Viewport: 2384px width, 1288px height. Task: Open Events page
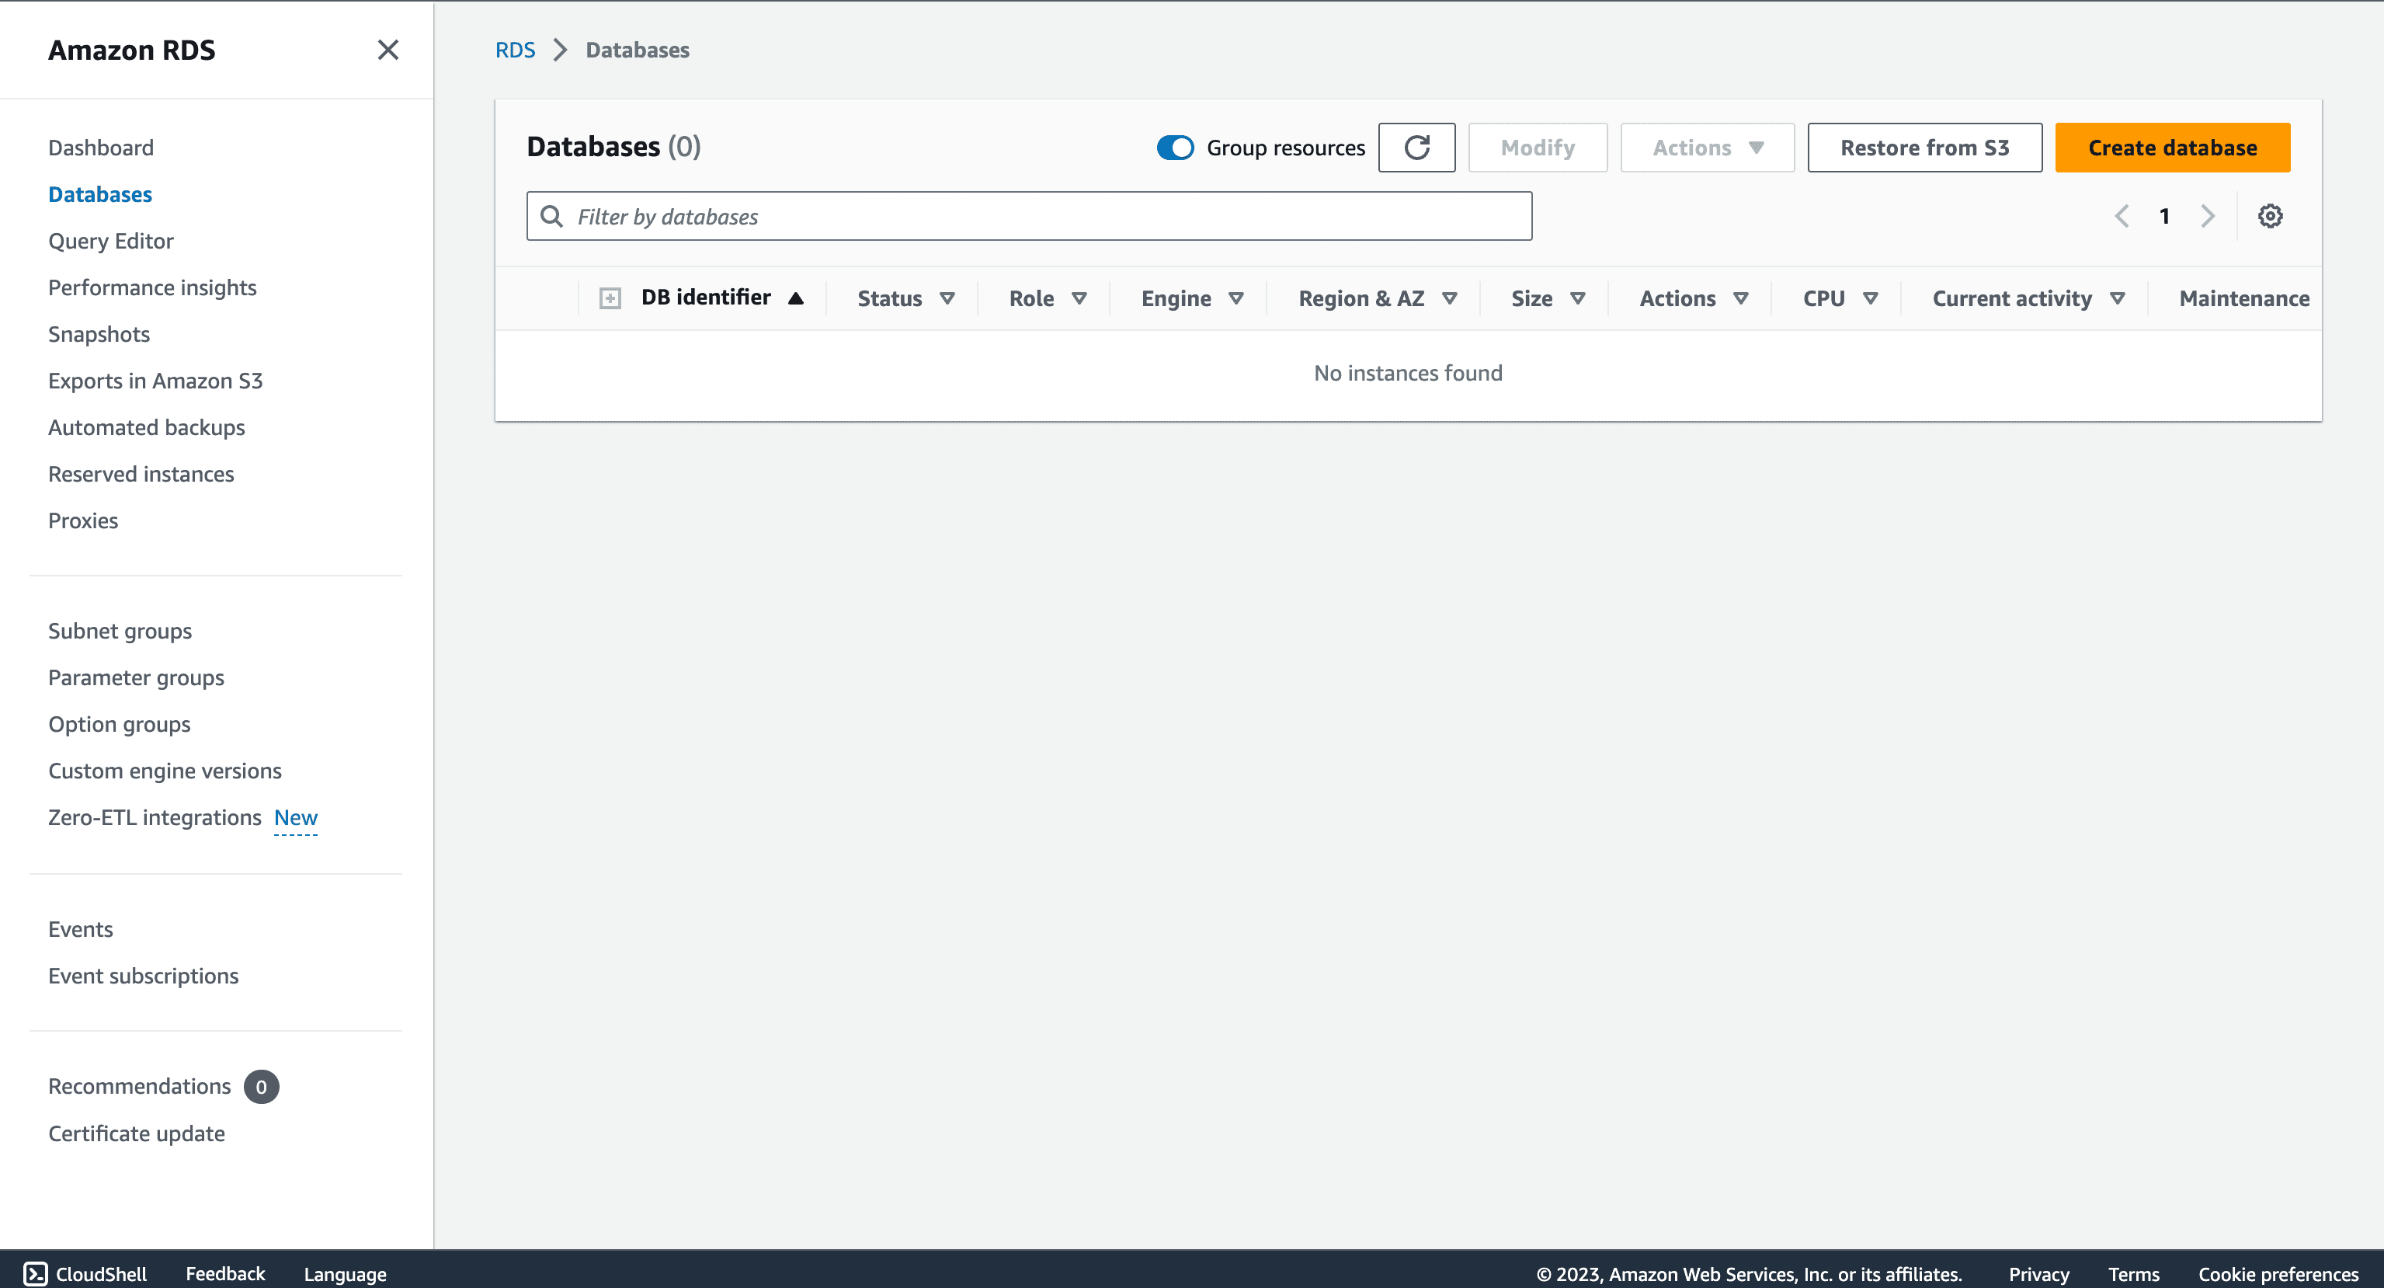click(x=81, y=930)
